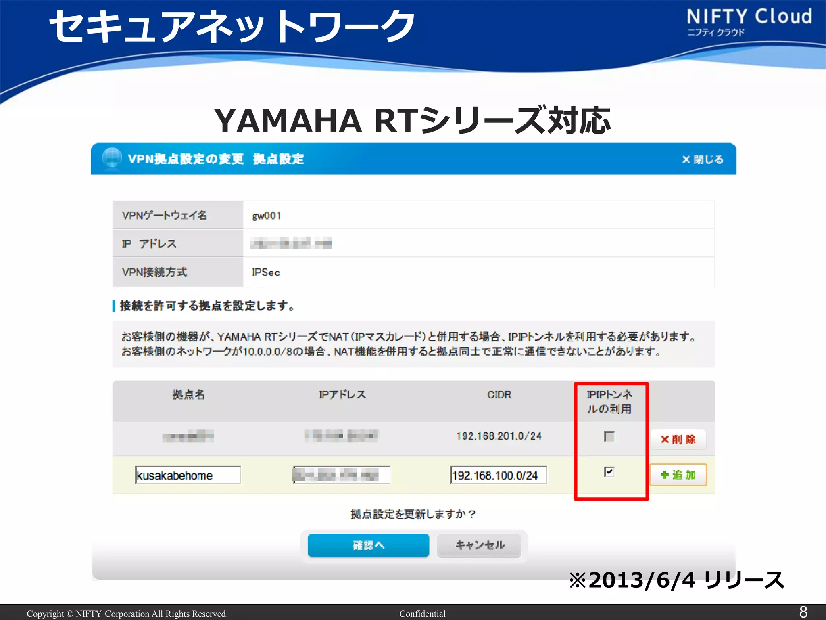Viewport: 826px width, 620px height.
Task: Click the 拠点設定を更新しますか？ prompt text
Action: coord(413,514)
